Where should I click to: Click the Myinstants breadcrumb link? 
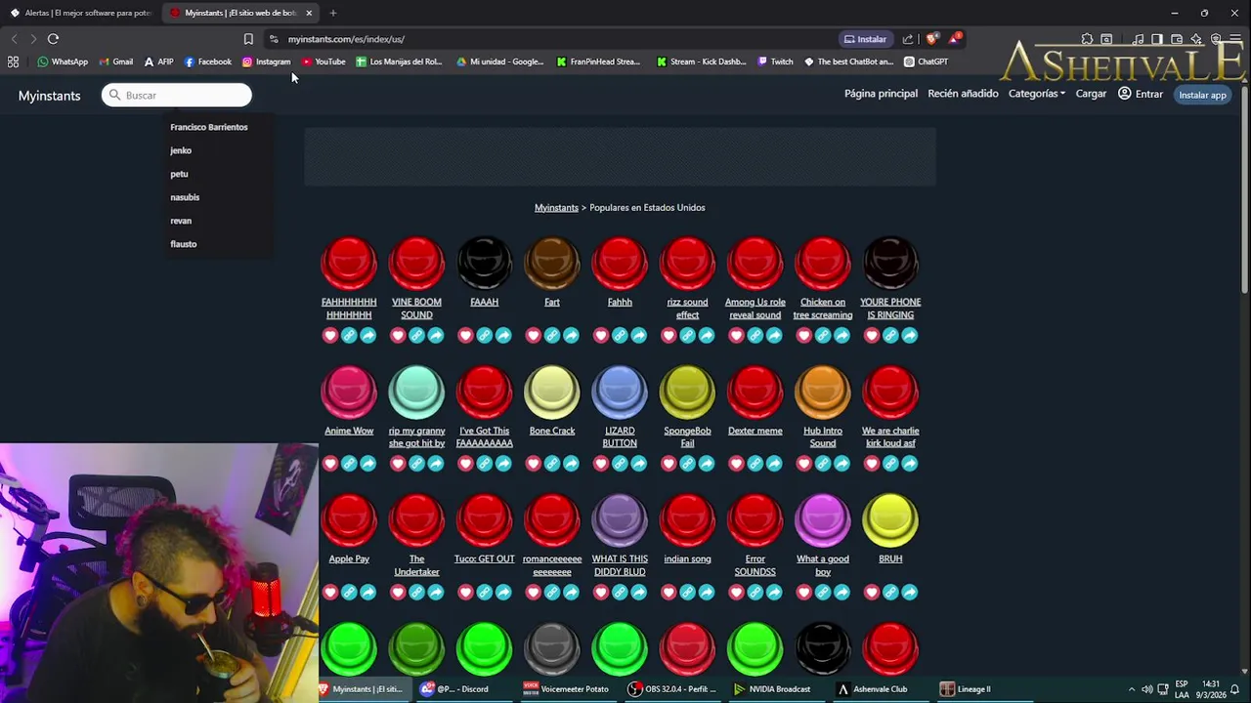click(x=556, y=208)
